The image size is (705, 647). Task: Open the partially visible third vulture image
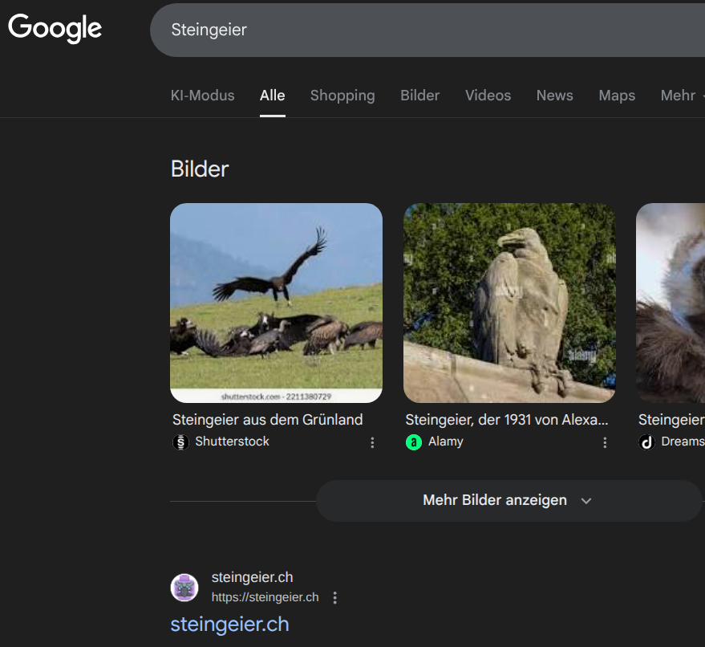[x=671, y=303]
